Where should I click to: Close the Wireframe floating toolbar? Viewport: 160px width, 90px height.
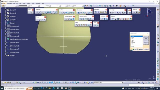56,9
